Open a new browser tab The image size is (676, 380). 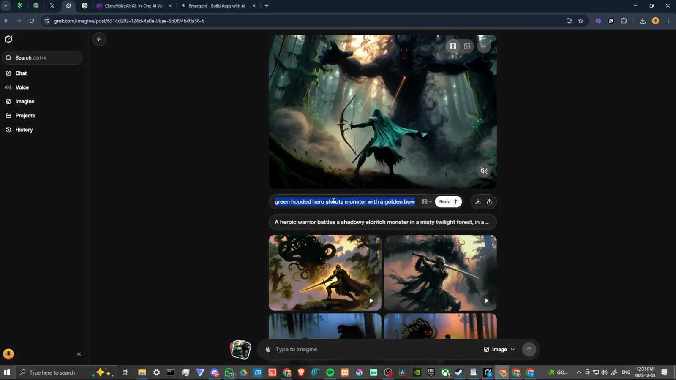(x=267, y=6)
